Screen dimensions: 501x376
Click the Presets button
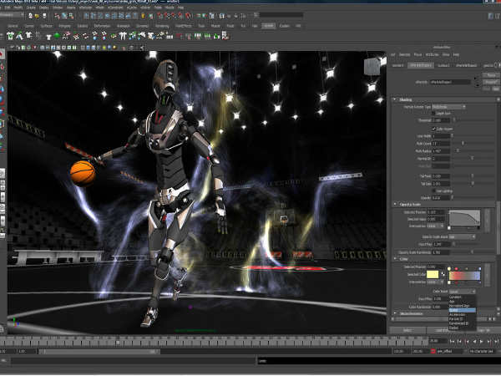click(491, 82)
